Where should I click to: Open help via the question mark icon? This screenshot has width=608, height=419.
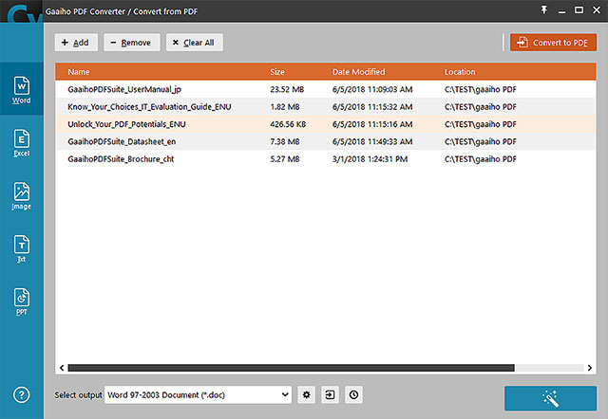(x=21, y=394)
